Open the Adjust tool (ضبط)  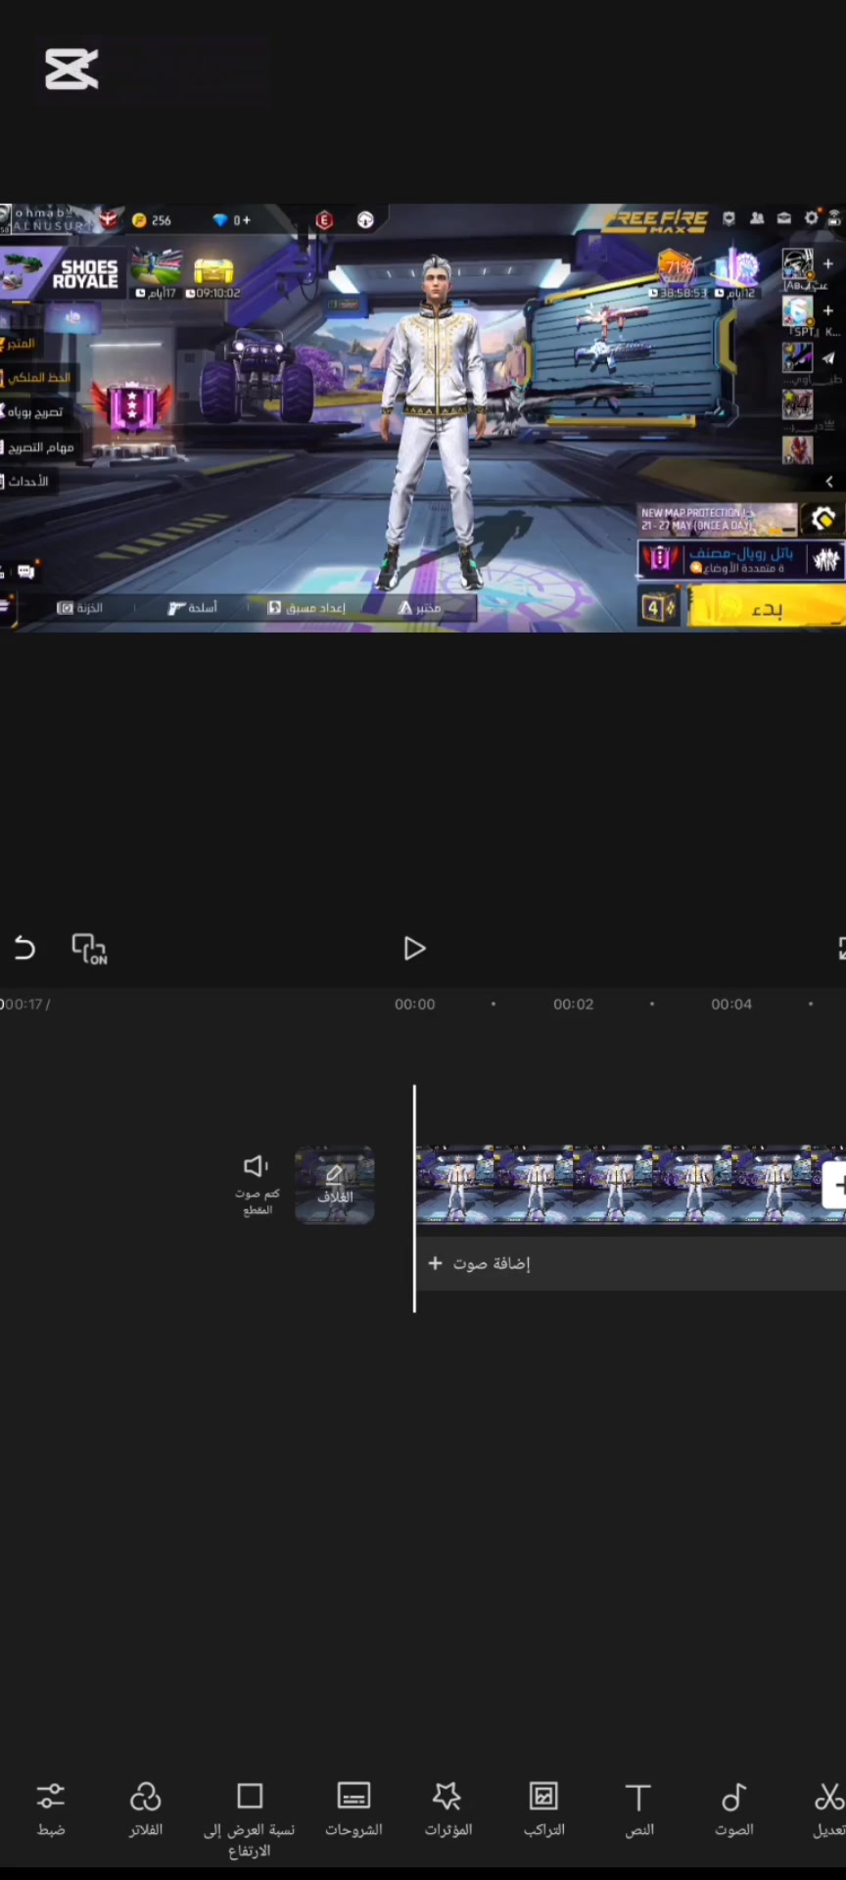pos(51,1809)
